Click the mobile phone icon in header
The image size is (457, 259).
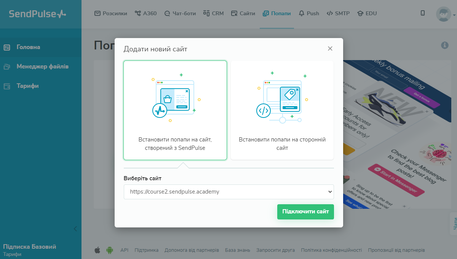pyautogui.click(x=423, y=13)
